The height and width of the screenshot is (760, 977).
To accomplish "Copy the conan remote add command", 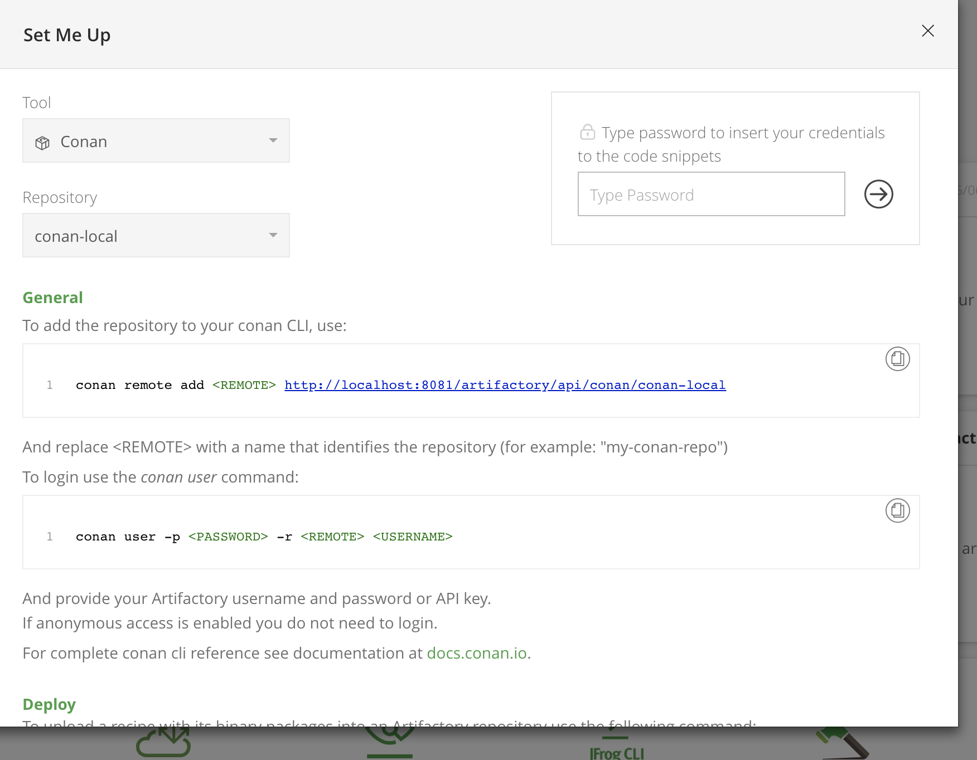I will [x=898, y=359].
